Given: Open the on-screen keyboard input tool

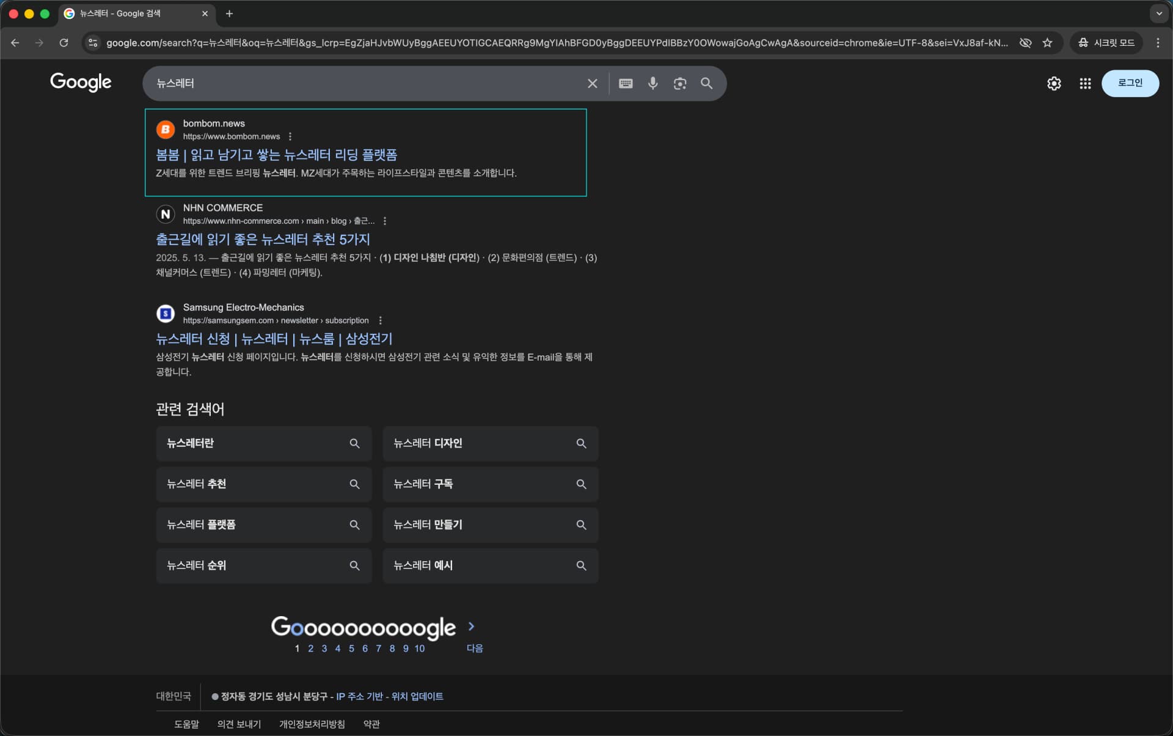Looking at the screenshot, I should [626, 84].
